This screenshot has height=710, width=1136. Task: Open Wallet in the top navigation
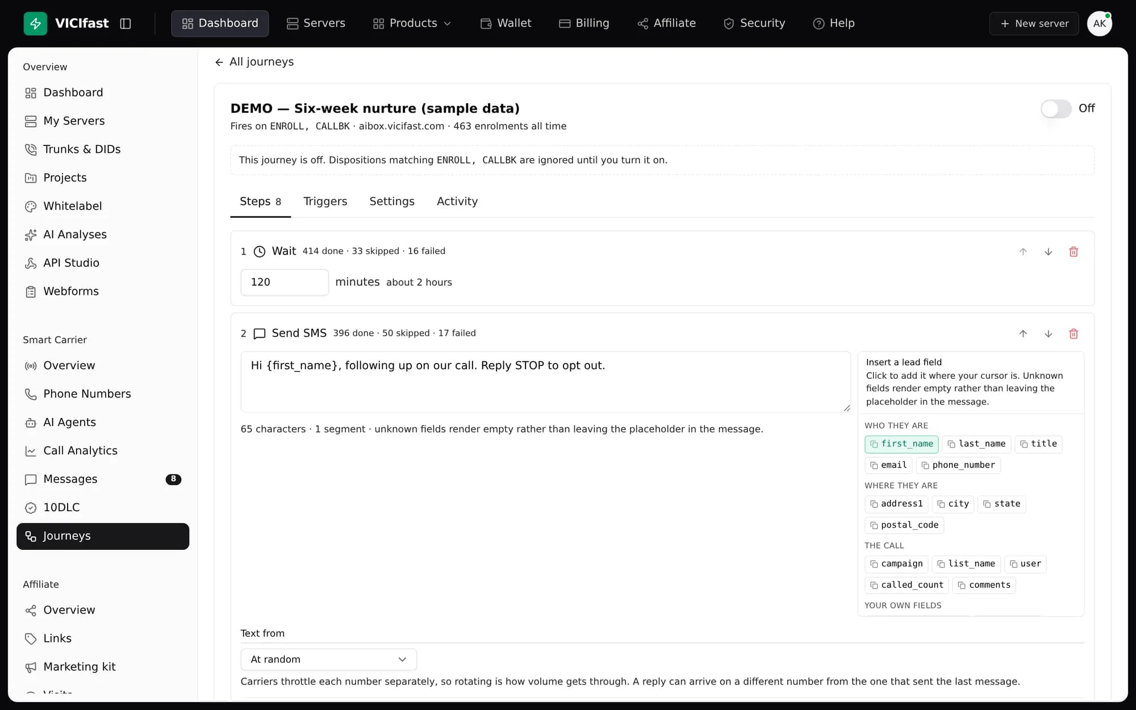click(506, 23)
